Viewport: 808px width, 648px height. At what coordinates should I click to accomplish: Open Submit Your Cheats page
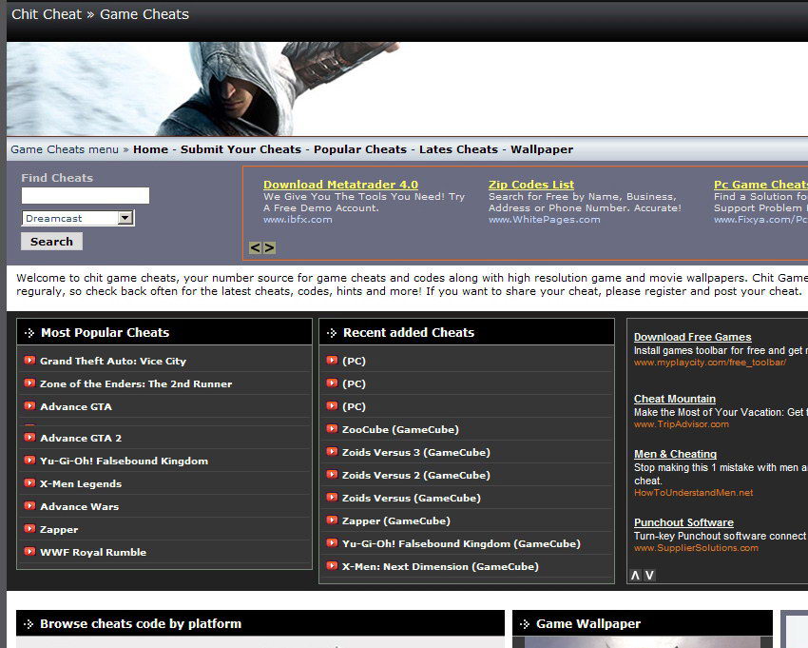coord(240,149)
